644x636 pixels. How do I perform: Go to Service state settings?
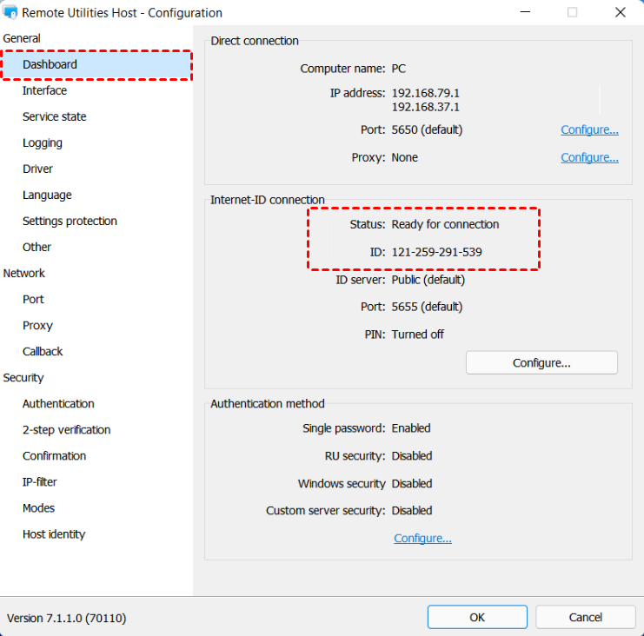(x=54, y=116)
